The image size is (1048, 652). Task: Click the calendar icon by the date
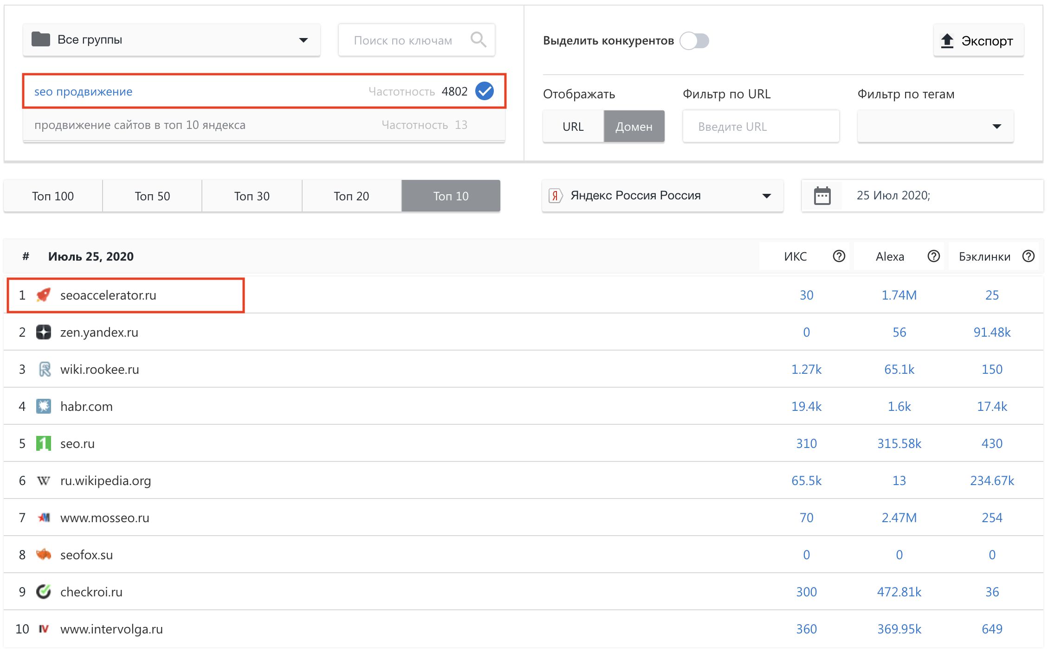[x=822, y=196]
